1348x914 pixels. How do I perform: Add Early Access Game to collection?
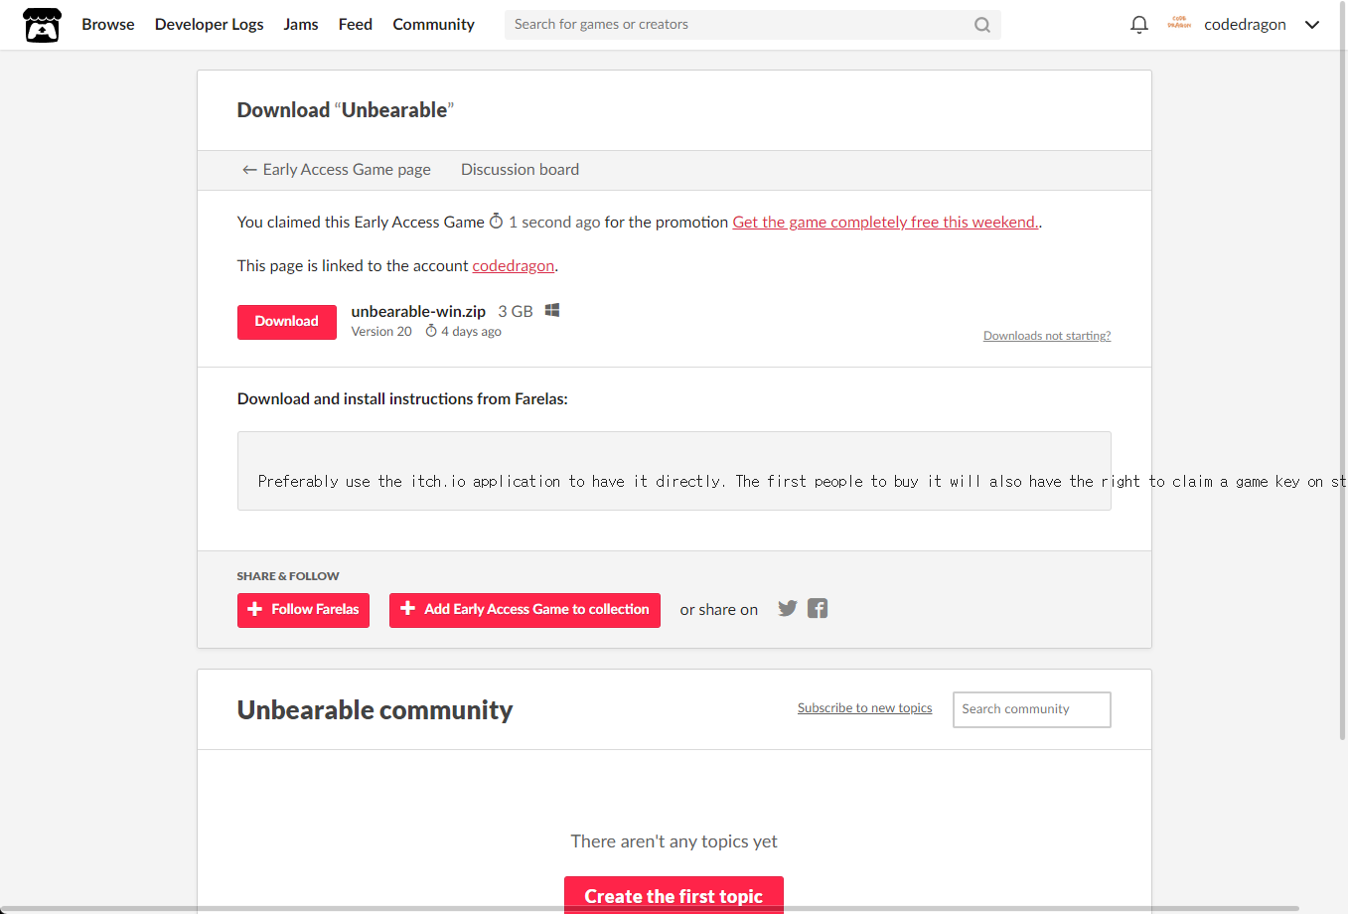point(524,610)
